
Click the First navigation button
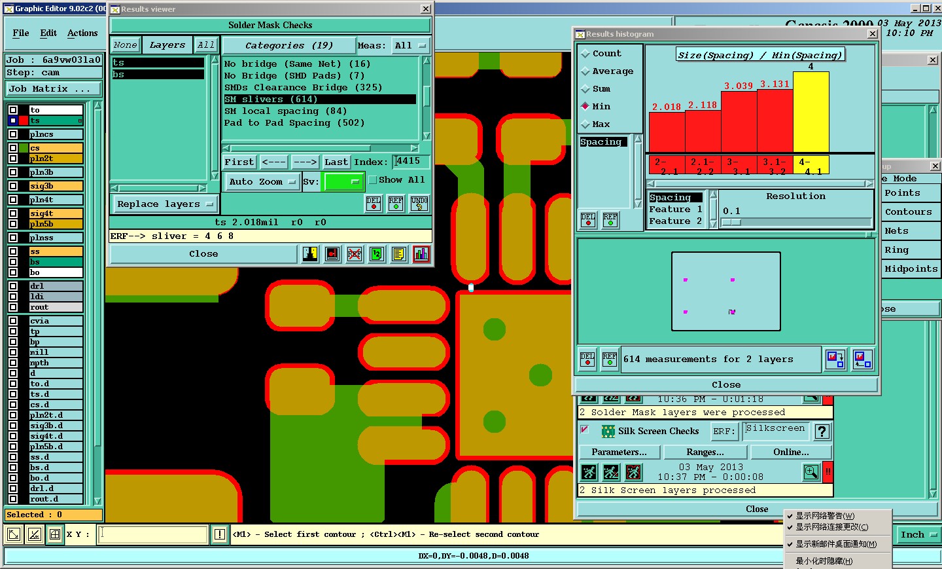pyautogui.click(x=239, y=162)
